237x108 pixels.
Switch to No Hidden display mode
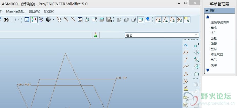(x=133, y=19)
